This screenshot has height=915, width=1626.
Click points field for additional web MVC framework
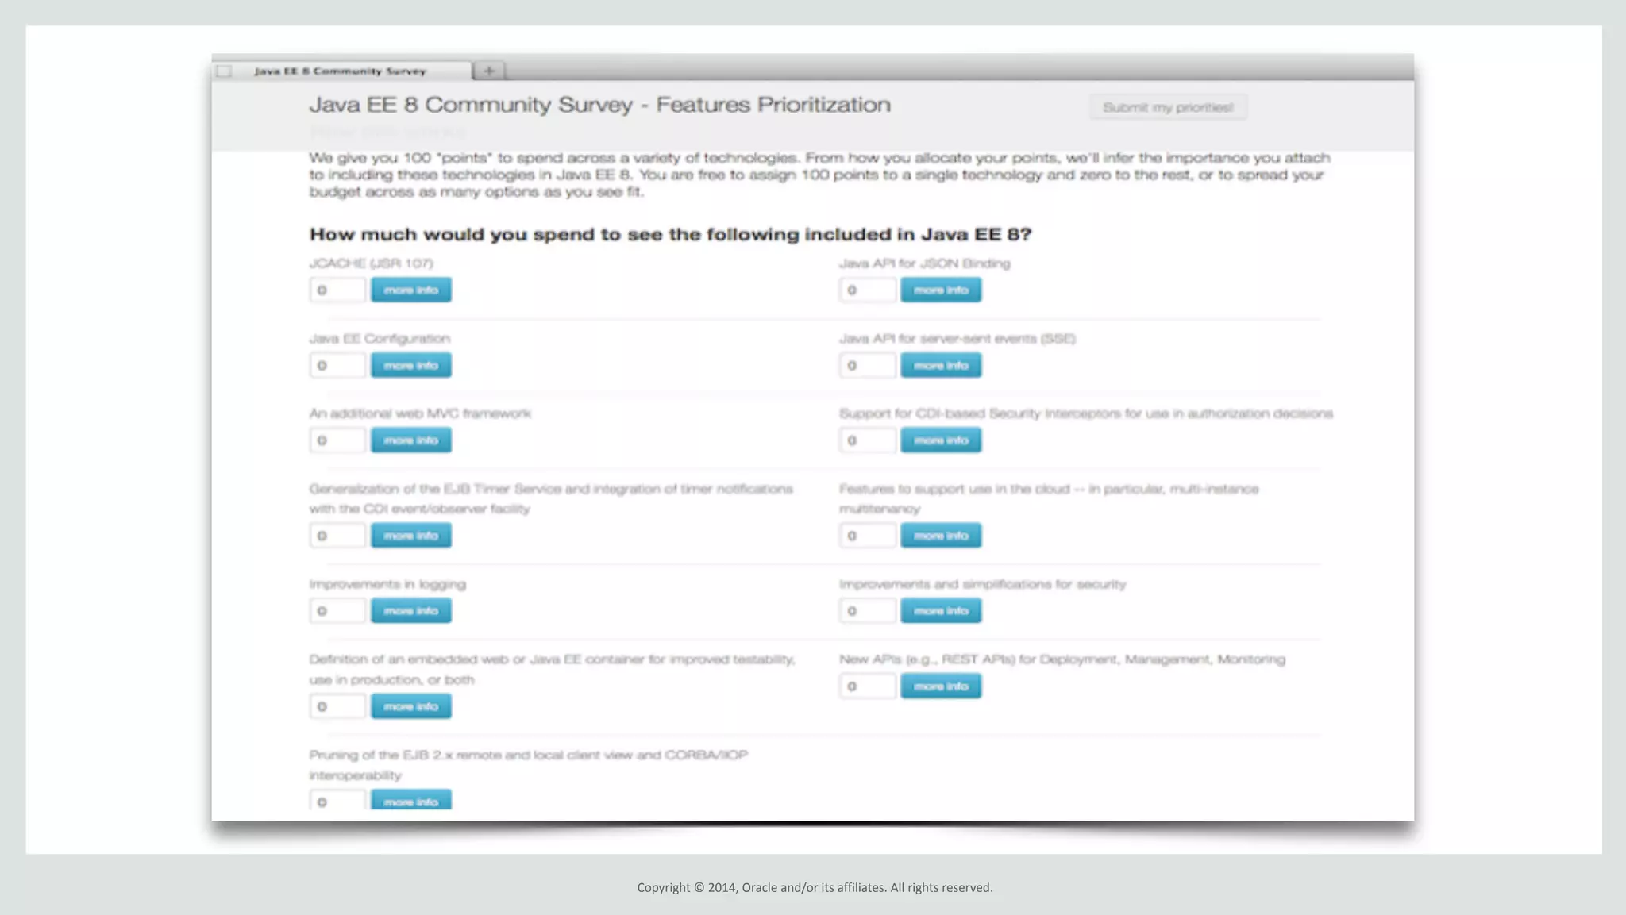pyautogui.click(x=337, y=440)
